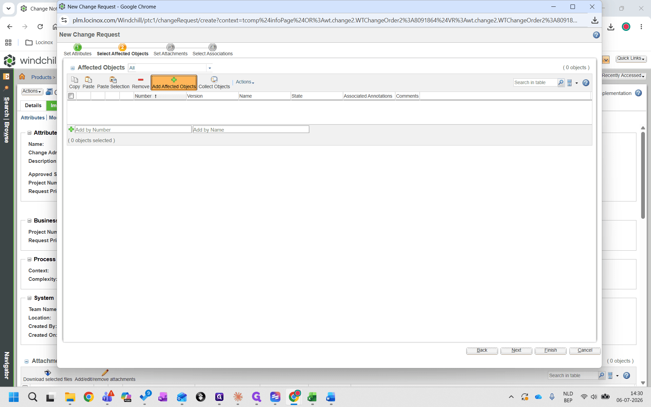
Task: Go to Set Attributes step
Action: (x=78, y=50)
